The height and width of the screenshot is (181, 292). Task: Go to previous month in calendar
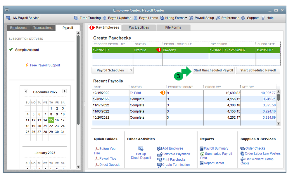26,91
